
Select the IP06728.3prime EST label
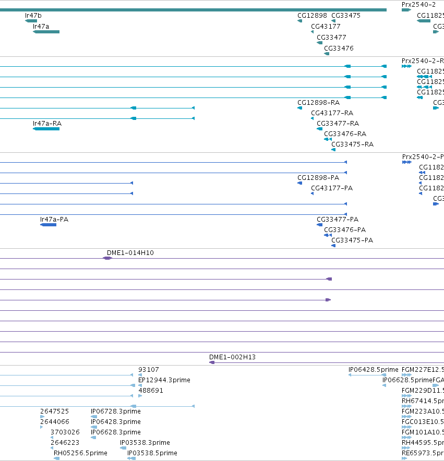point(116,411)
